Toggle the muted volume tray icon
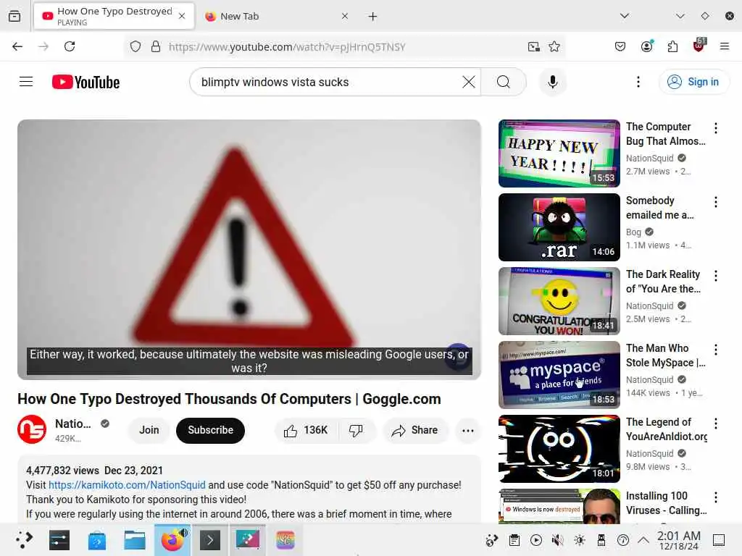Image resolution: width=742 pixels, height=556 pixels. 558,540
